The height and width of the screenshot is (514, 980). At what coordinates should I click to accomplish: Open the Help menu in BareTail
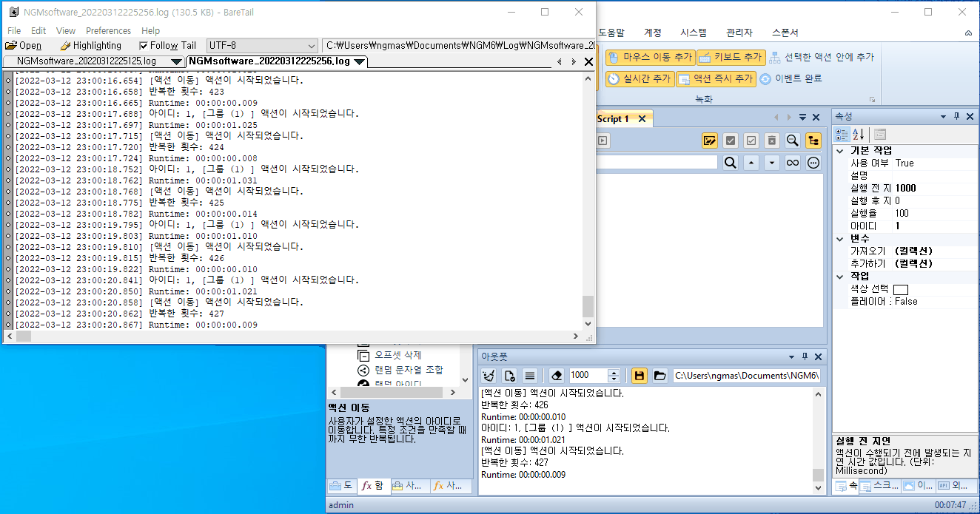click(150, 31)
